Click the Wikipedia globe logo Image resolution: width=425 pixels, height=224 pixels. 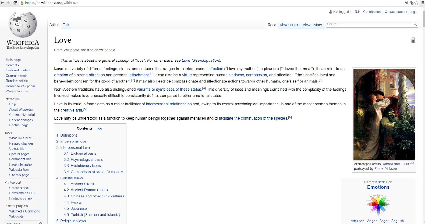click(23, 25)
